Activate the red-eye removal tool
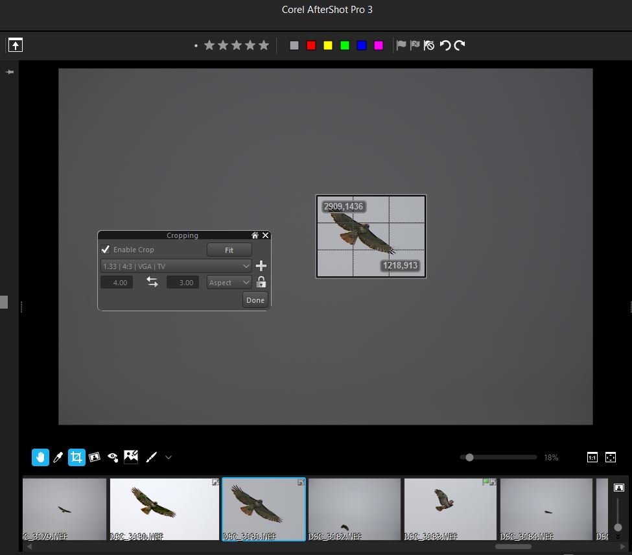The height and width of the screenshot is (555, 632). pyautogui.click(x=113, y=457)
